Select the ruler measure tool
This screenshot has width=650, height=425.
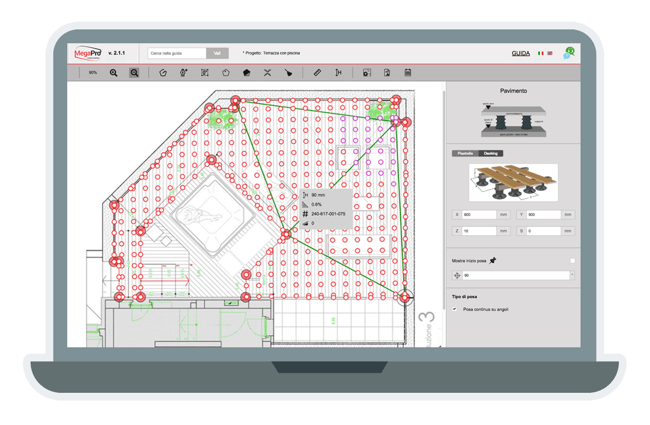click(x=317, y=73)
